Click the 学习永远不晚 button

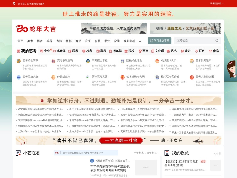point(159,41)
